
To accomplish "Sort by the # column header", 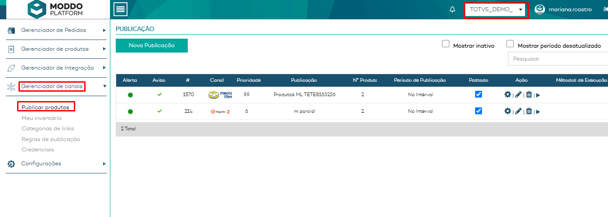I will [188, 80].
